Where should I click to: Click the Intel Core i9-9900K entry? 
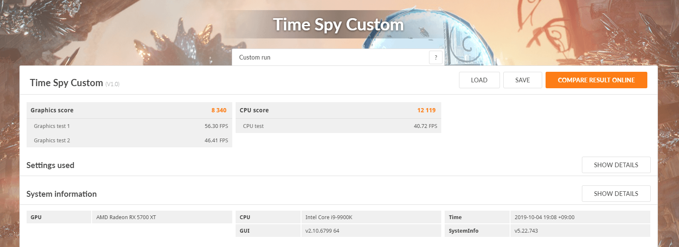(329, 217)
